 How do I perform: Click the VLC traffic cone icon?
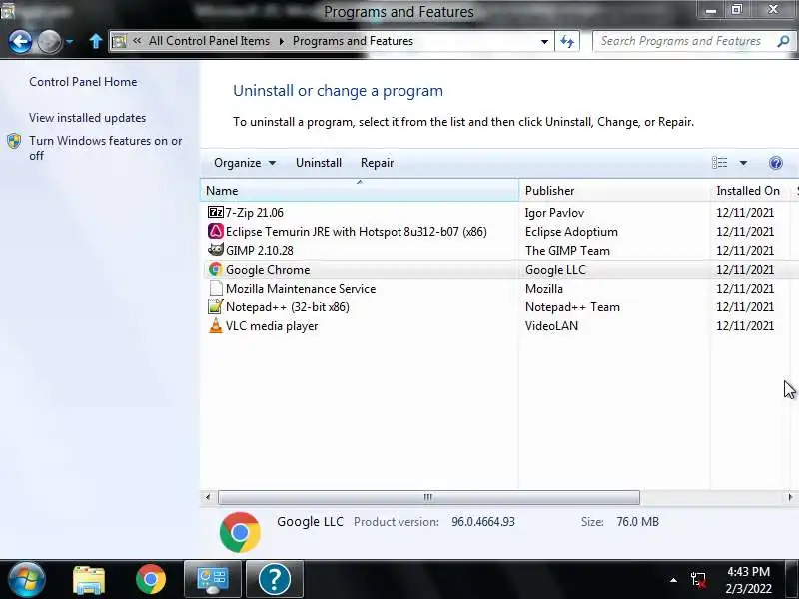point(216,326)
